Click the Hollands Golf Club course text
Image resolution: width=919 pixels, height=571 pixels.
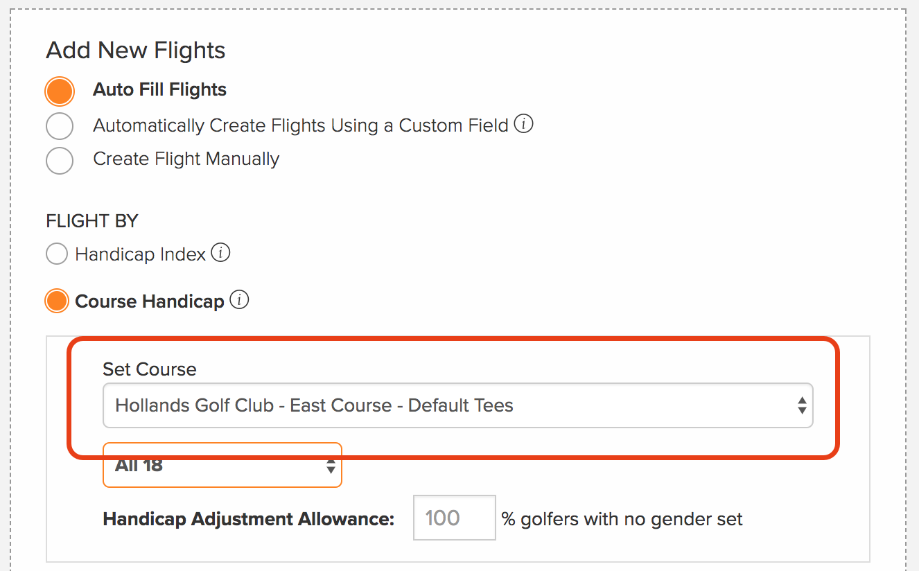click(x=315, y=405)
